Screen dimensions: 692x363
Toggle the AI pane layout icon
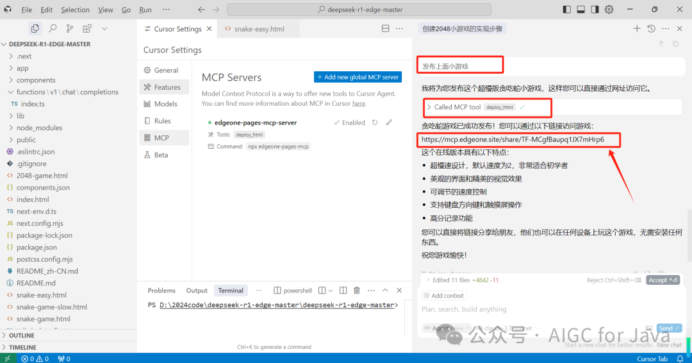595,9
